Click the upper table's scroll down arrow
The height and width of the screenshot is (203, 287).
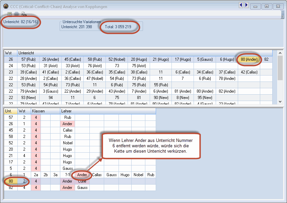tap(280, 101)
